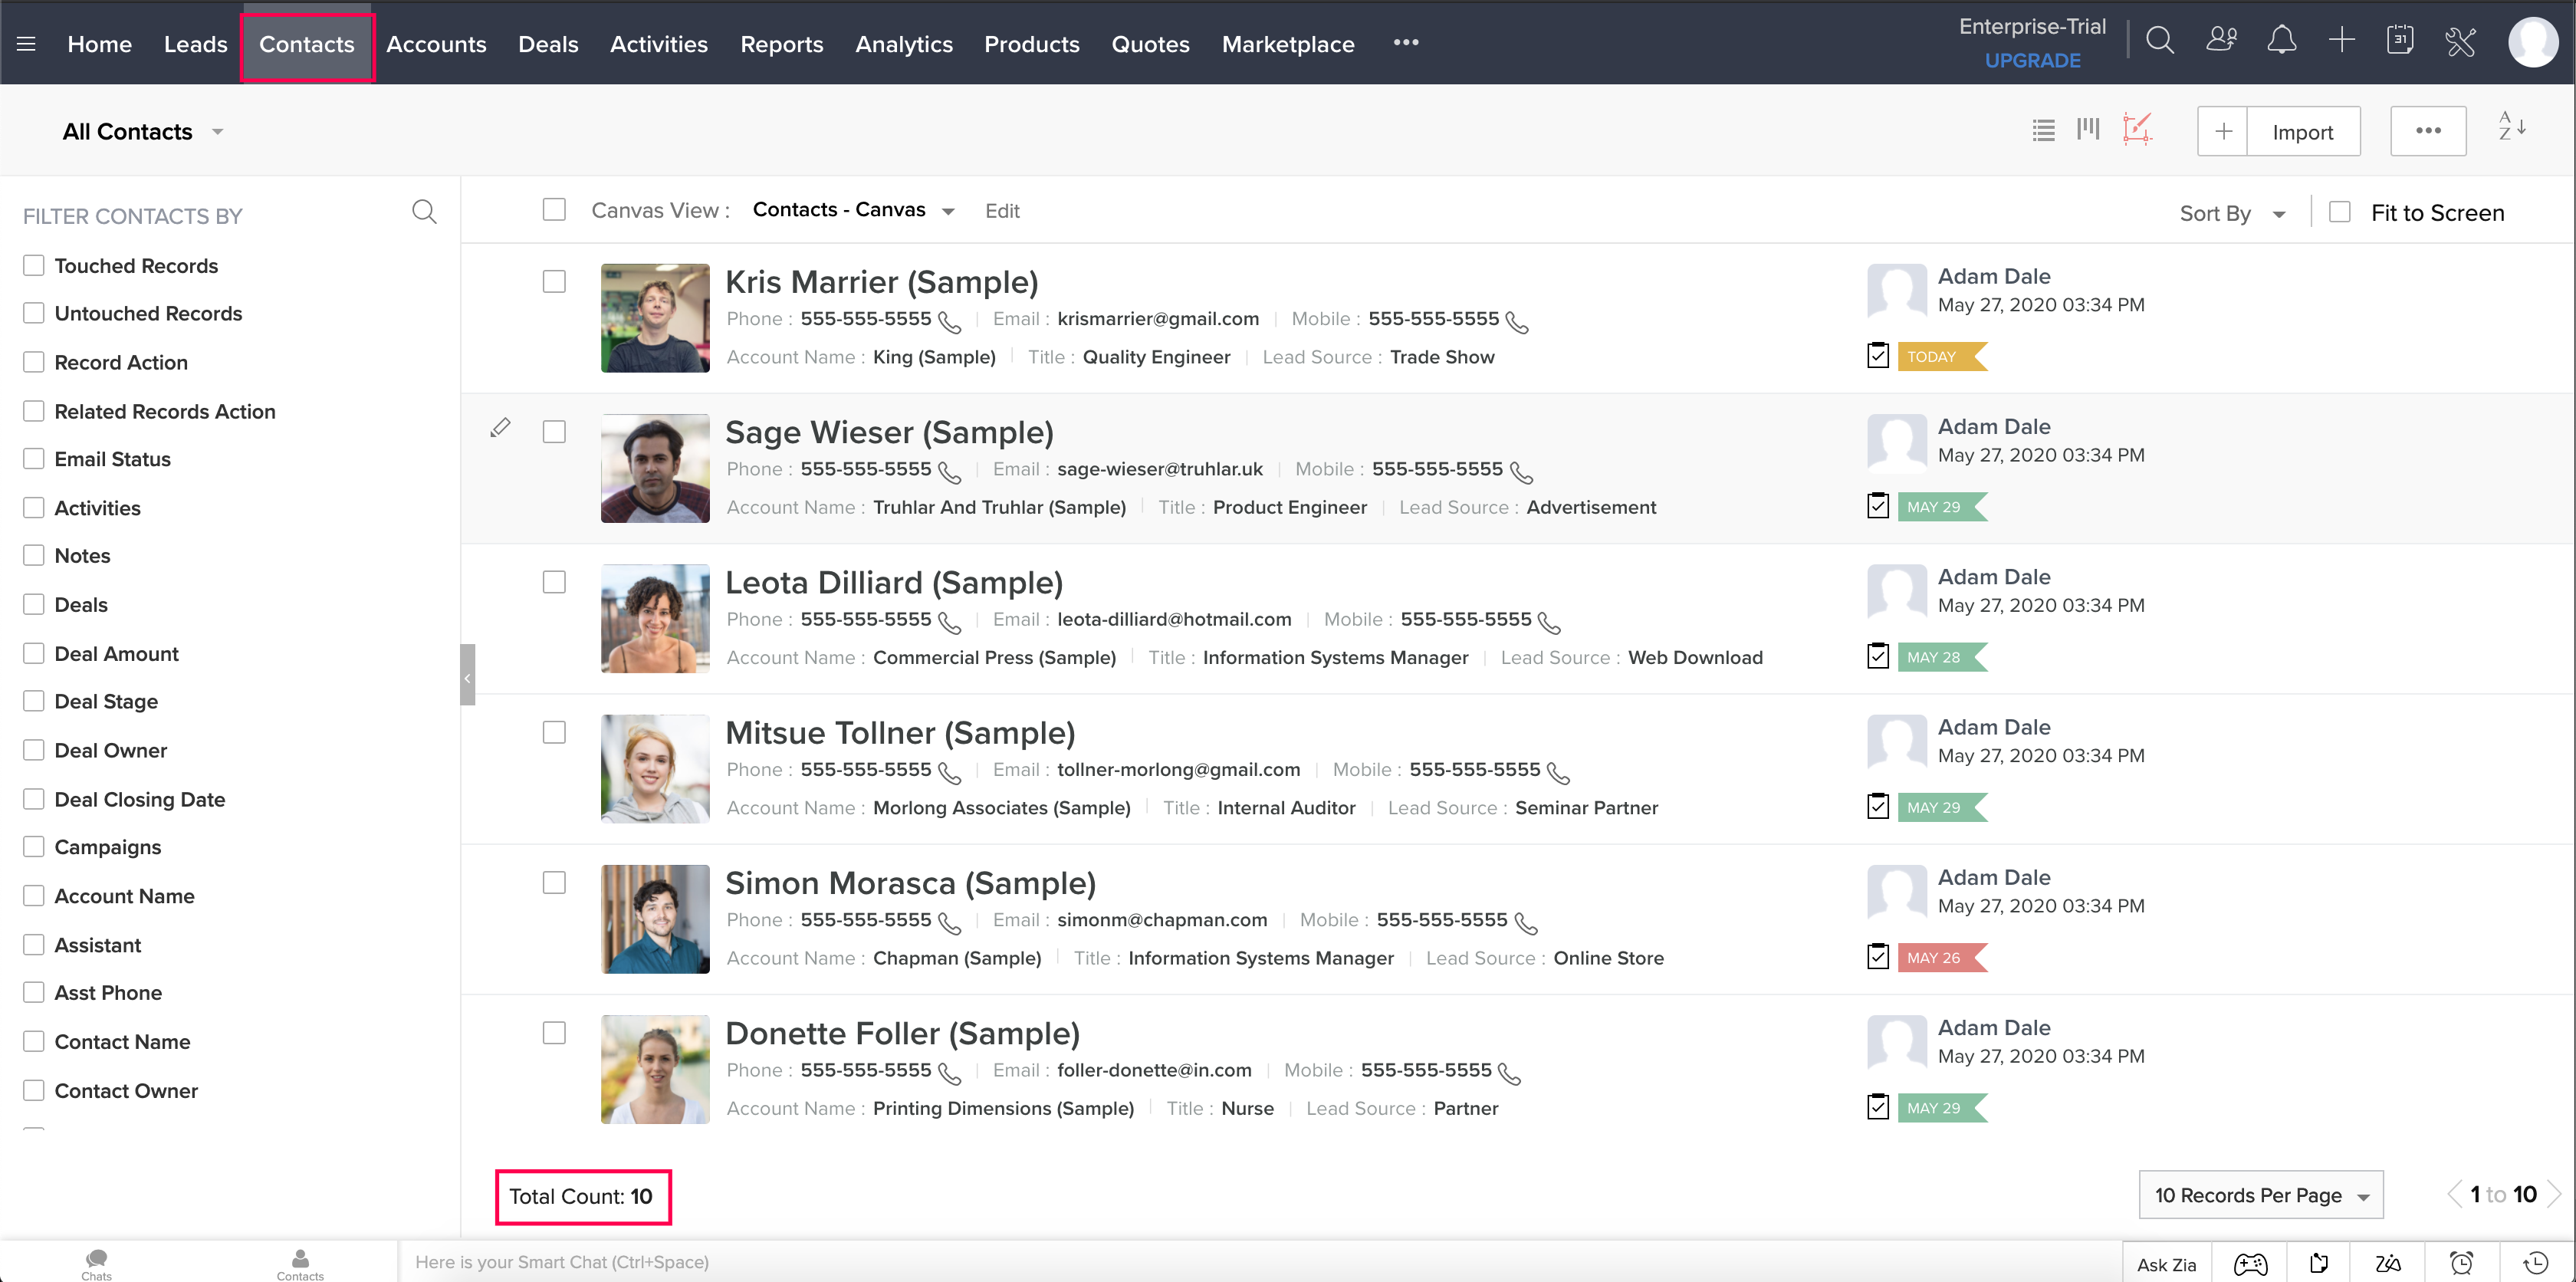Screen dimensions: 2576x1282
Task: Go to the Deals tab
Action: pyautogui.click(x=547, y=44)
